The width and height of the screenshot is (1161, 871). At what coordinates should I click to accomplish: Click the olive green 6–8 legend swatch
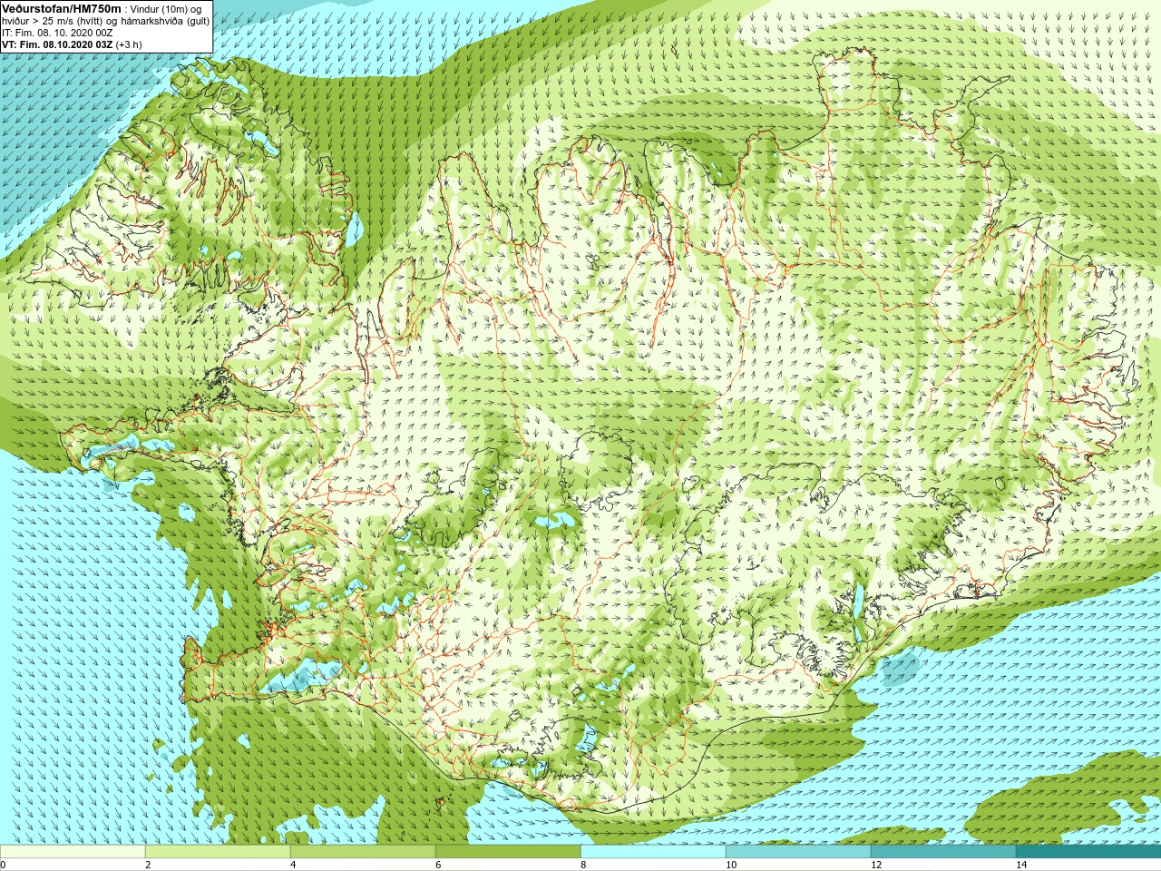point(508,852)
